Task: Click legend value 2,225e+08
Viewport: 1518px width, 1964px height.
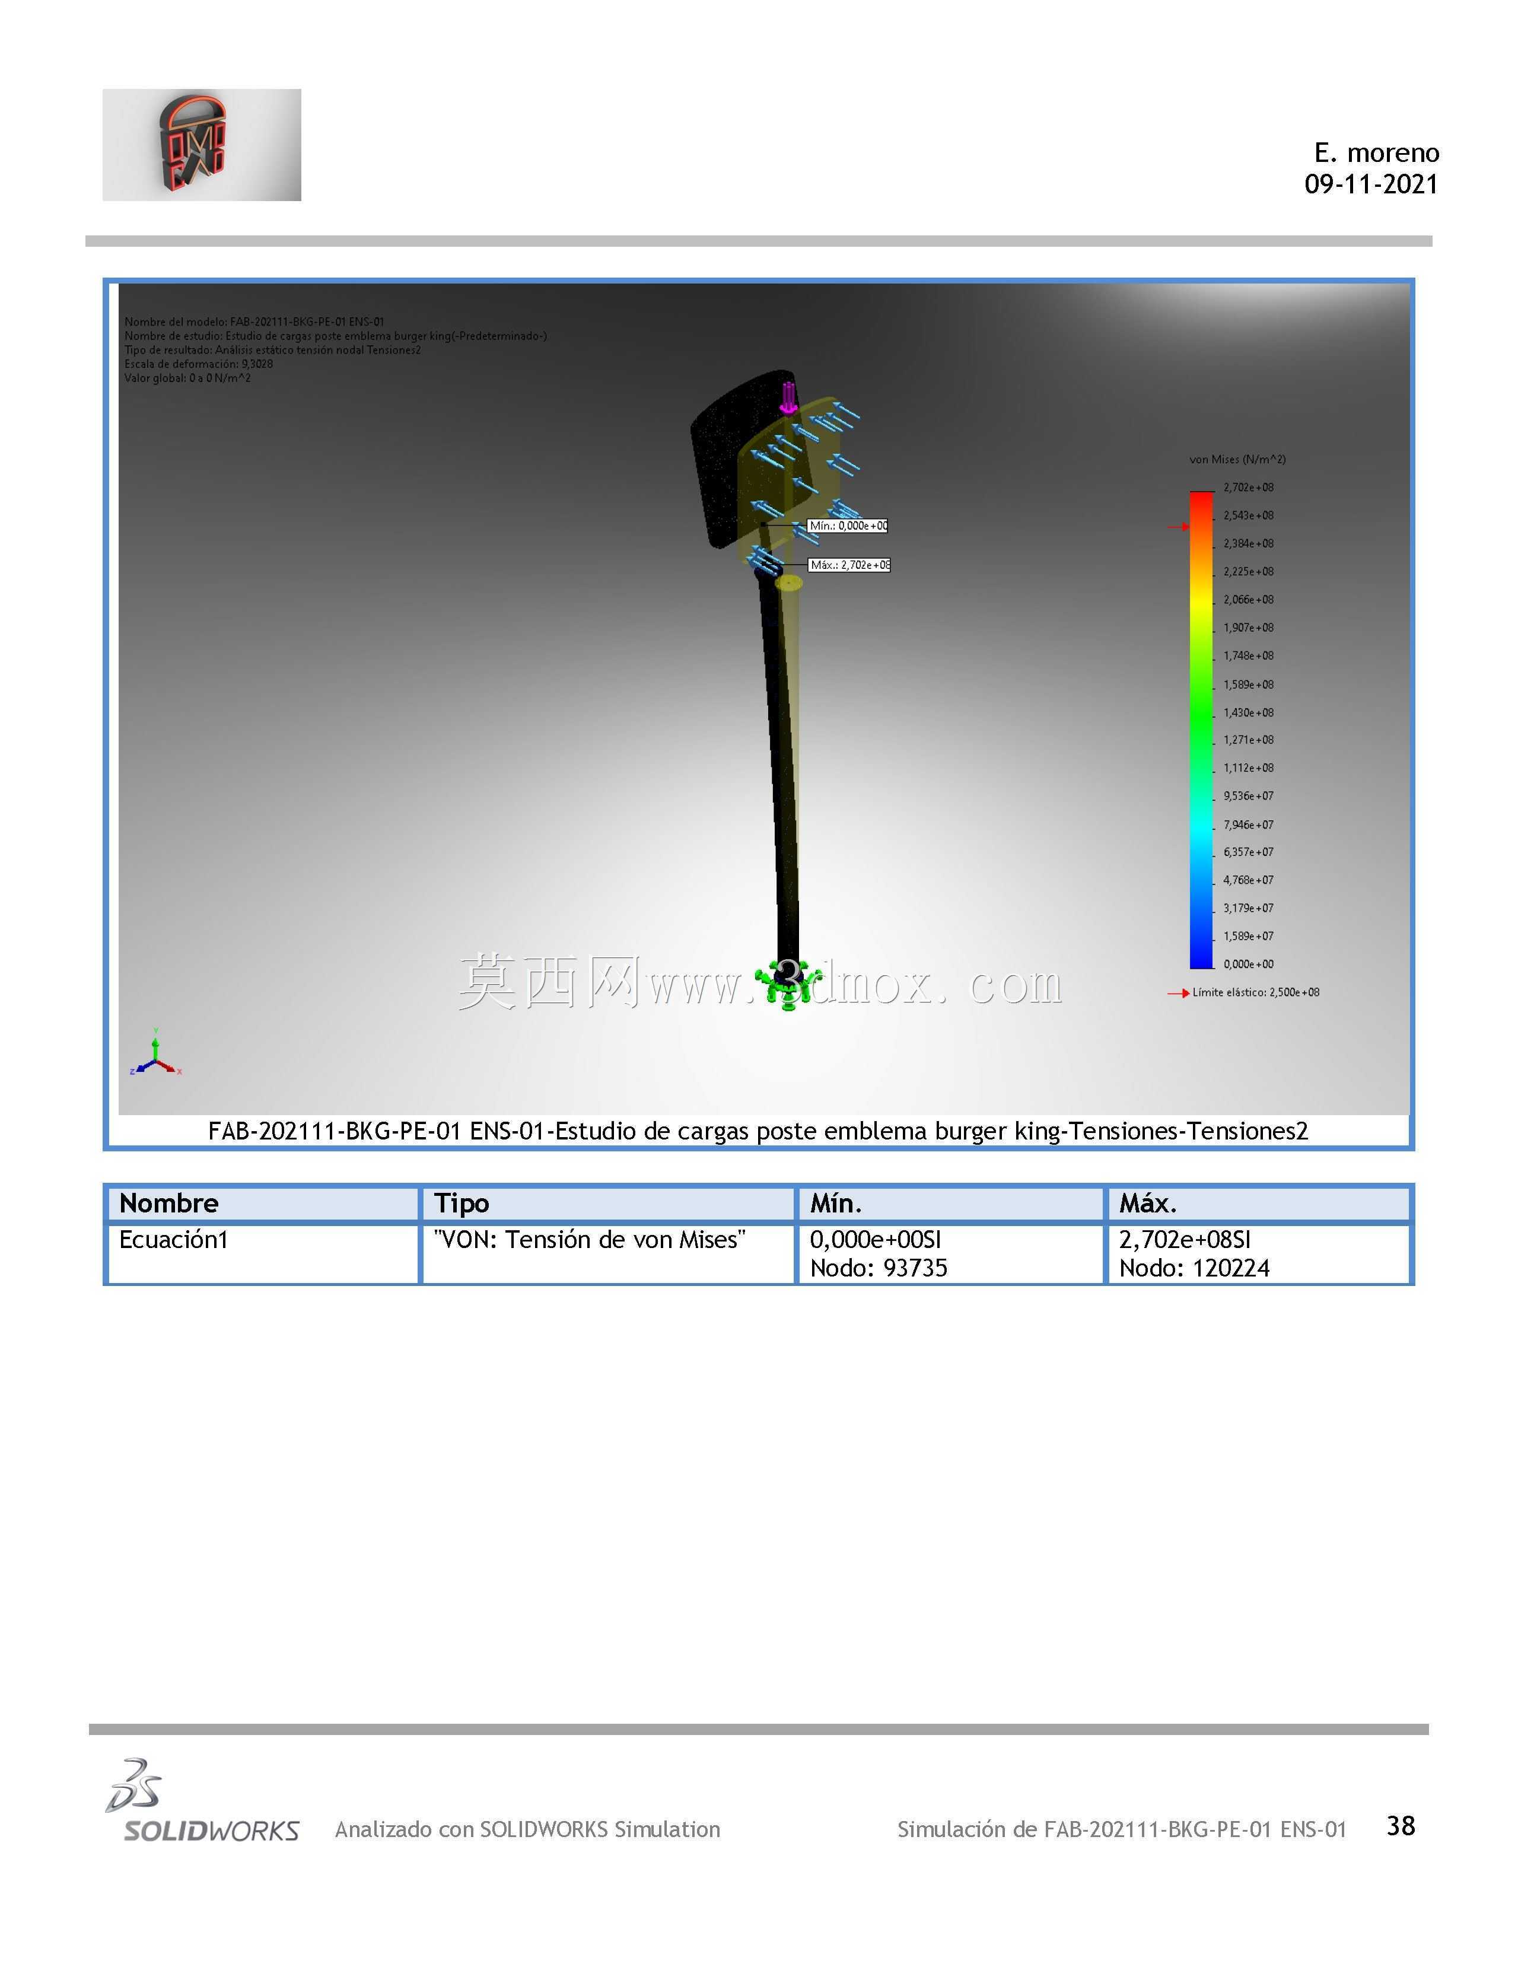Action: tap(1248, 571)
